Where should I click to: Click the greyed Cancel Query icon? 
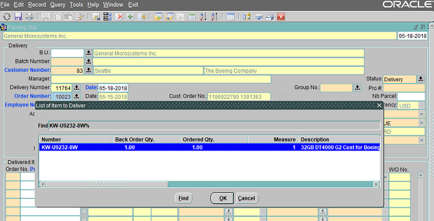[x=181, y=17]
